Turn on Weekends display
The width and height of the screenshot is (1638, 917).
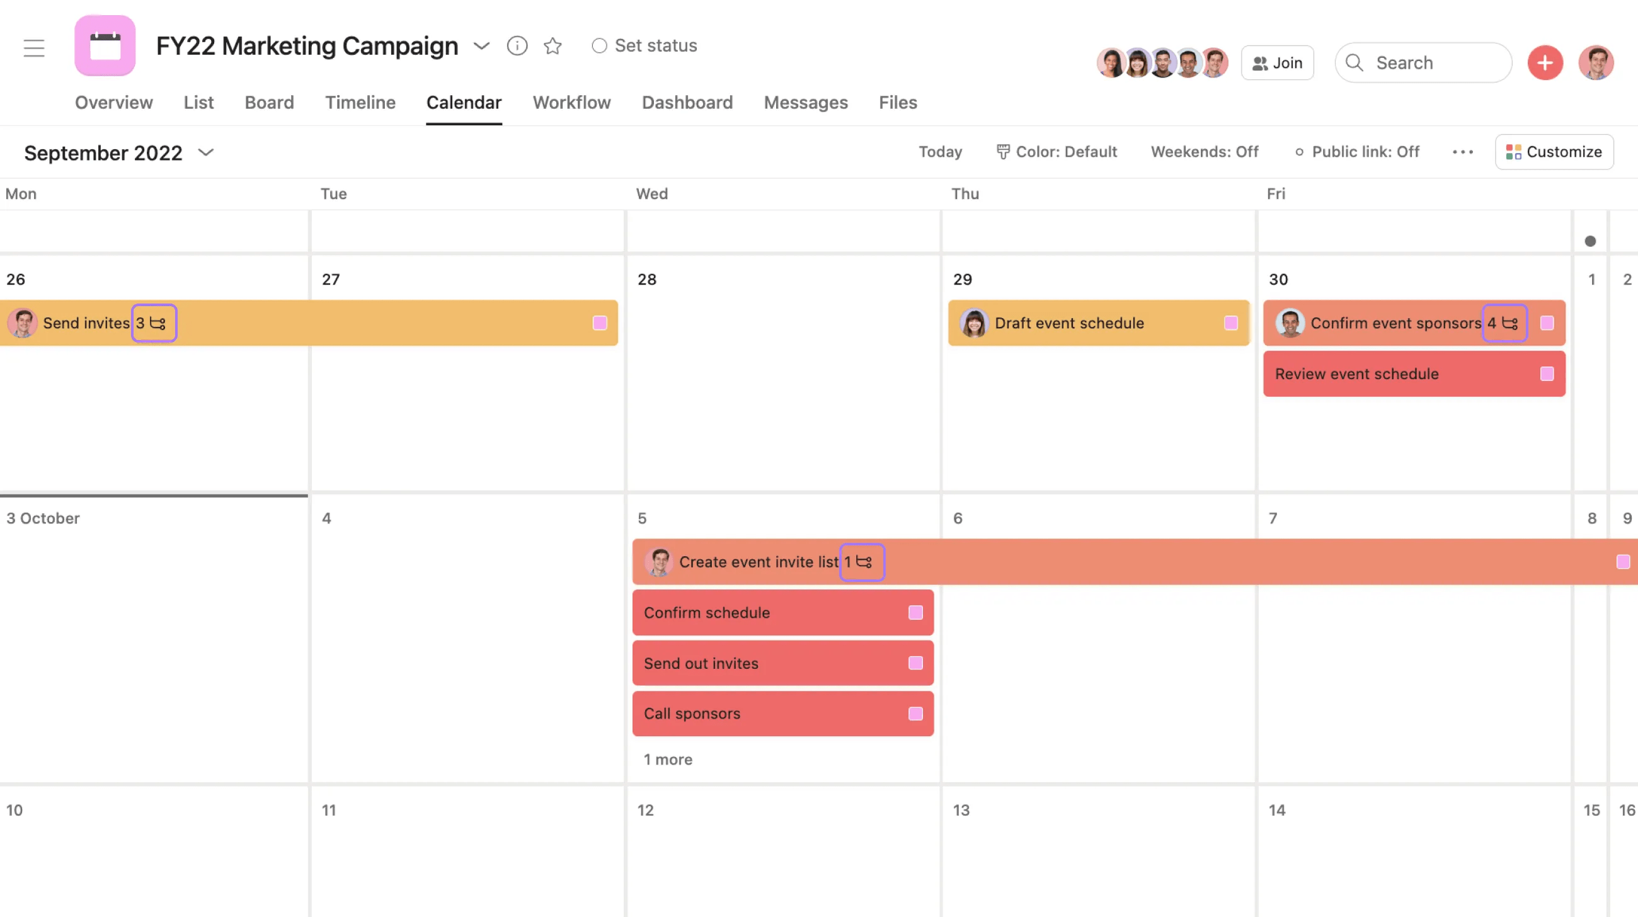point(1205,152)
